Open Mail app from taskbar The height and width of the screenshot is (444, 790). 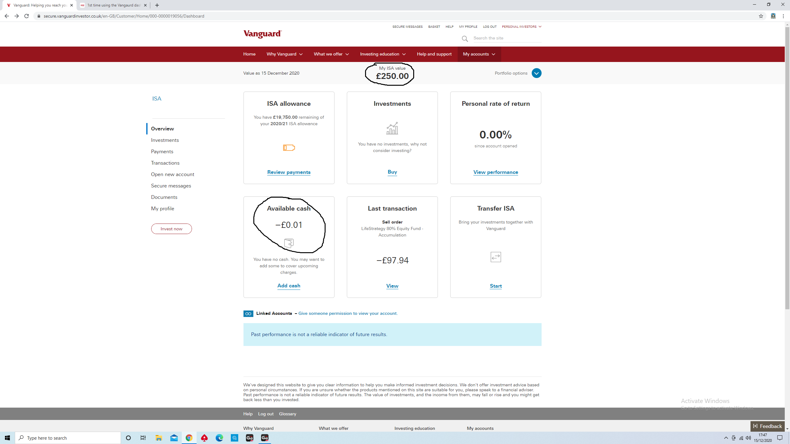(x=174, y=438)
